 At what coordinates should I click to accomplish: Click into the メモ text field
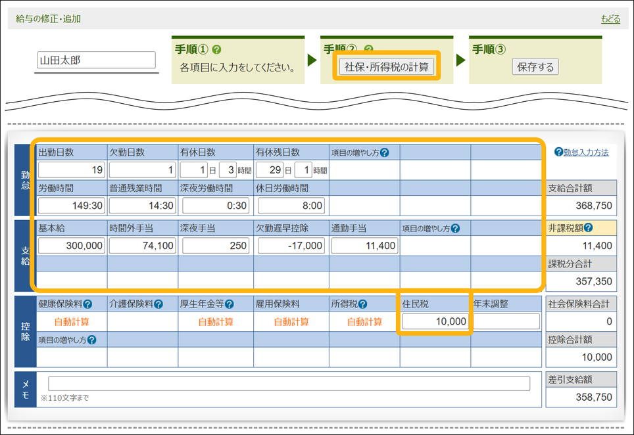pyautogui.click(x=289, y=384)
